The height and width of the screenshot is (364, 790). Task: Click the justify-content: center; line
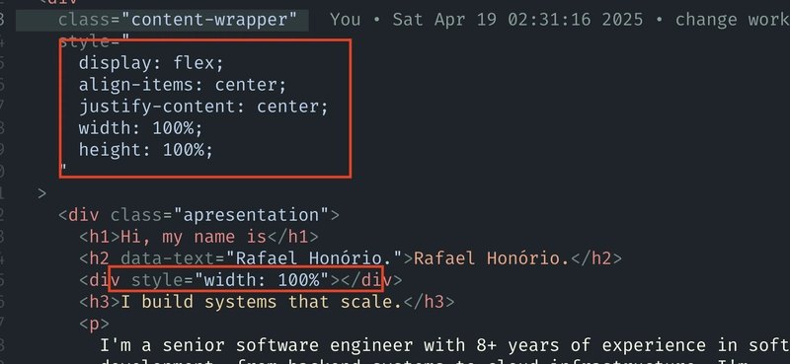(203, 107)
